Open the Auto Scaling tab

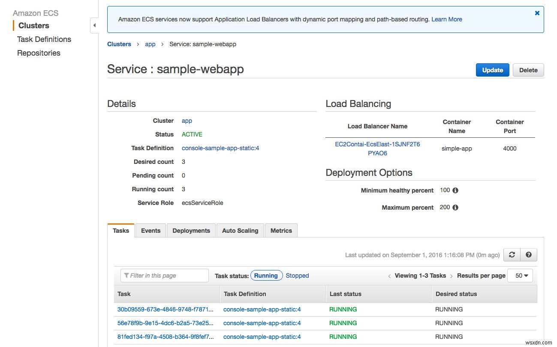pos(240,230)
